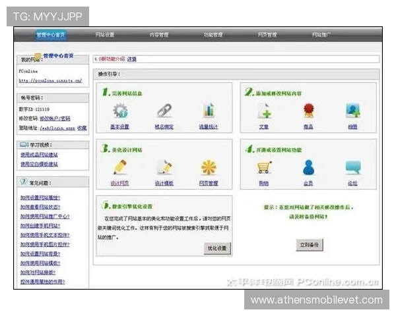Open the 论坛 speech bubble icon
Screen dimensions: 396x316
tap(353, 167)
